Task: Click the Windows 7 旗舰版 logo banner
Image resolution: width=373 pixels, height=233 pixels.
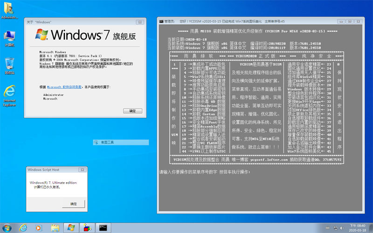Action: point(86,34)
